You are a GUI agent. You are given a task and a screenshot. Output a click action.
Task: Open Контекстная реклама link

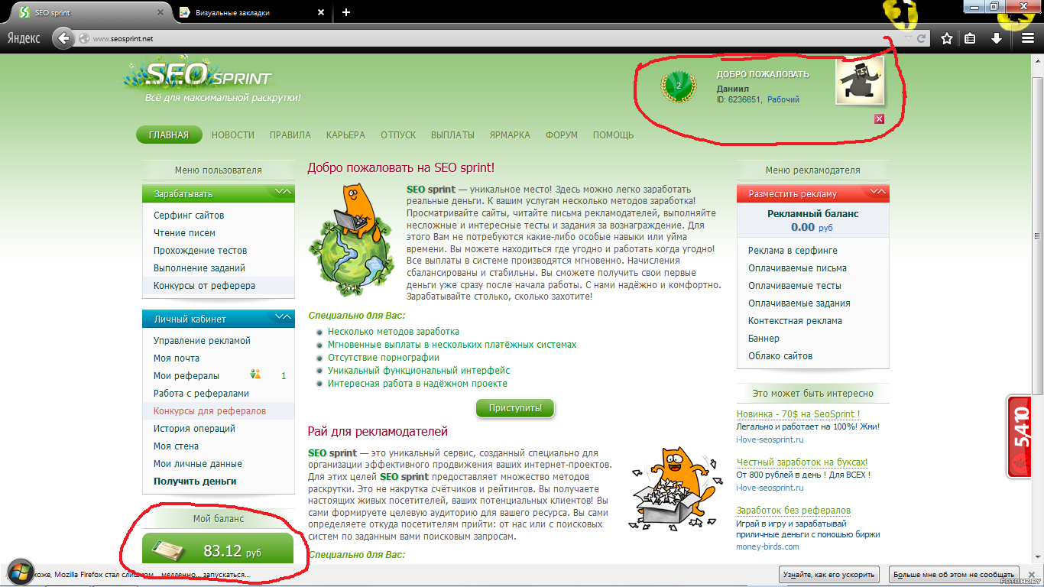pos(795,321)
